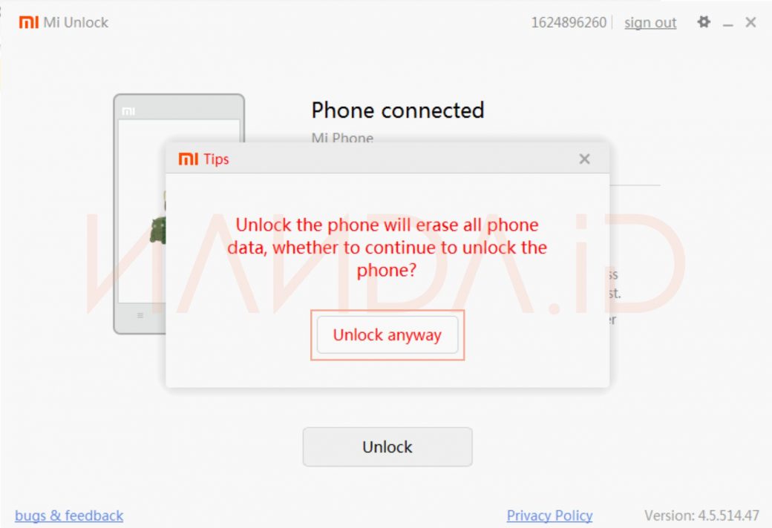Screen dimensions: 772x528
Task: Sign out of the Mi account
Action: click(x=650, y=23)
